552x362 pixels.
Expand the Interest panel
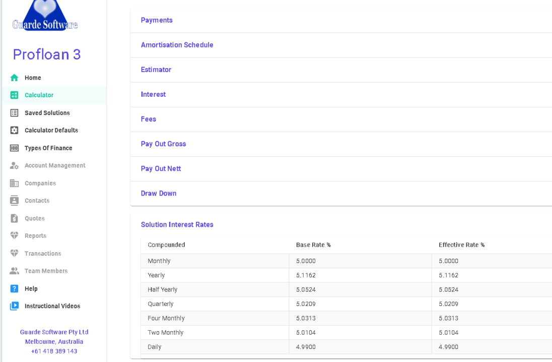pyautogui.click(x=341, y=94)
